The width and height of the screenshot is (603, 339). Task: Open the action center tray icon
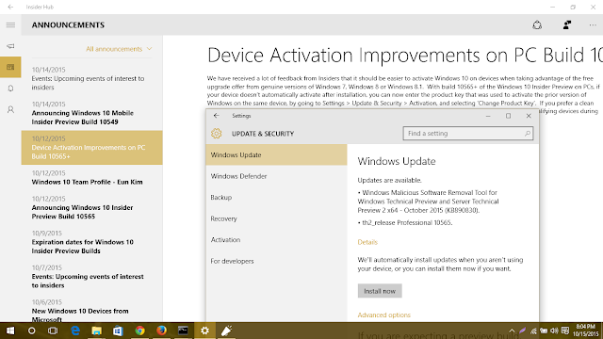click(x=565, y=331)
